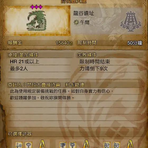Click the purple three-star difficulty rating
The image size is (148, 148).
pyautogui.click(x=36, y=7)
